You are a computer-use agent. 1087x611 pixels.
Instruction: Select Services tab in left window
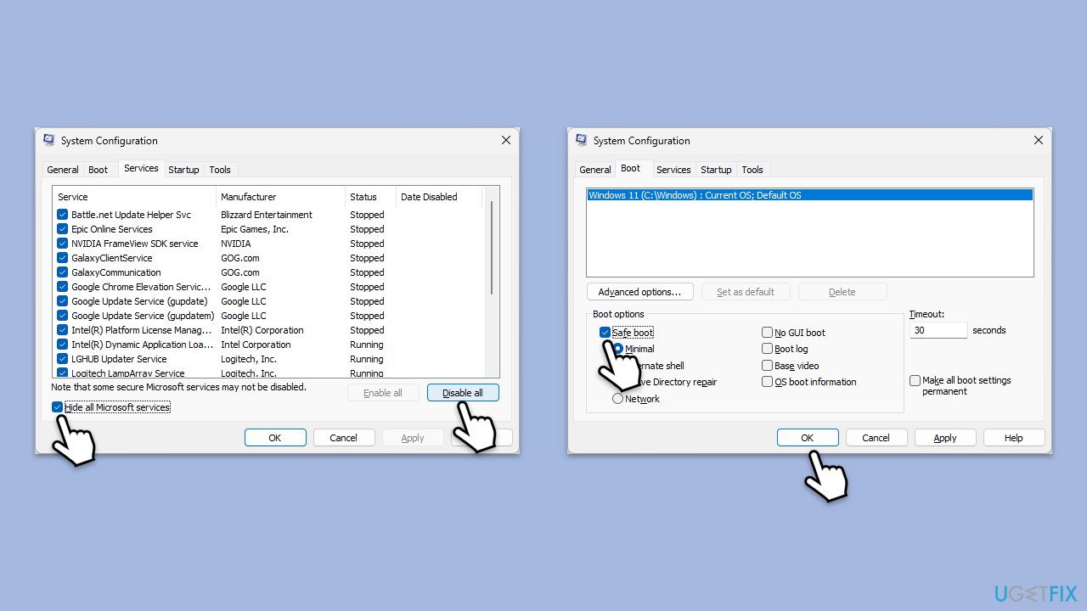(141, 168)
